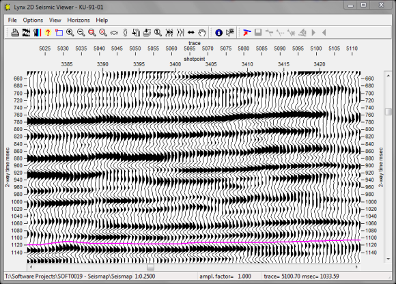
Task: Click shotpoint label 3400 on the axis
Action: tap(175, 64)
